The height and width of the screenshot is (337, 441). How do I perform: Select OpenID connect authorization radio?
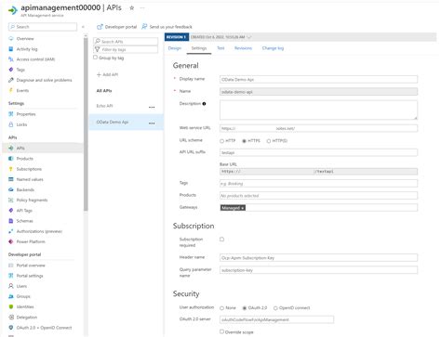[x=275, y=308]
